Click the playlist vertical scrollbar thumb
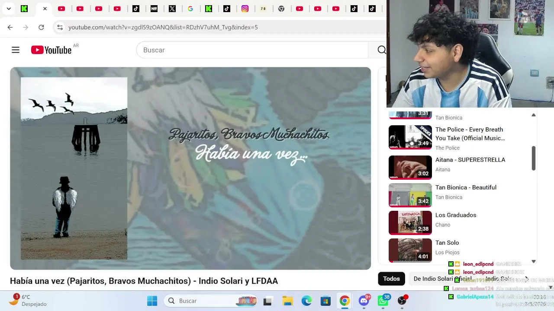The image size is (554, 311). 534,159
